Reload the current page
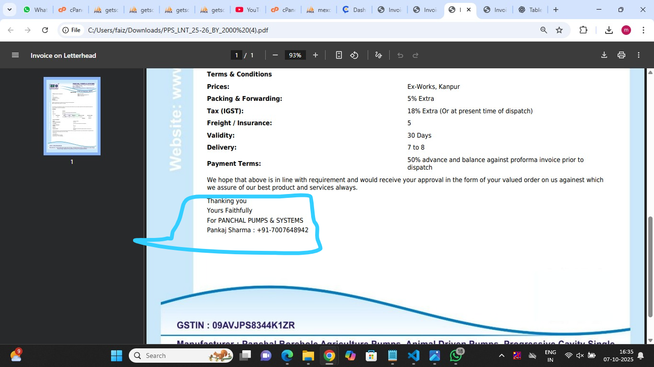 pos(45,30)
